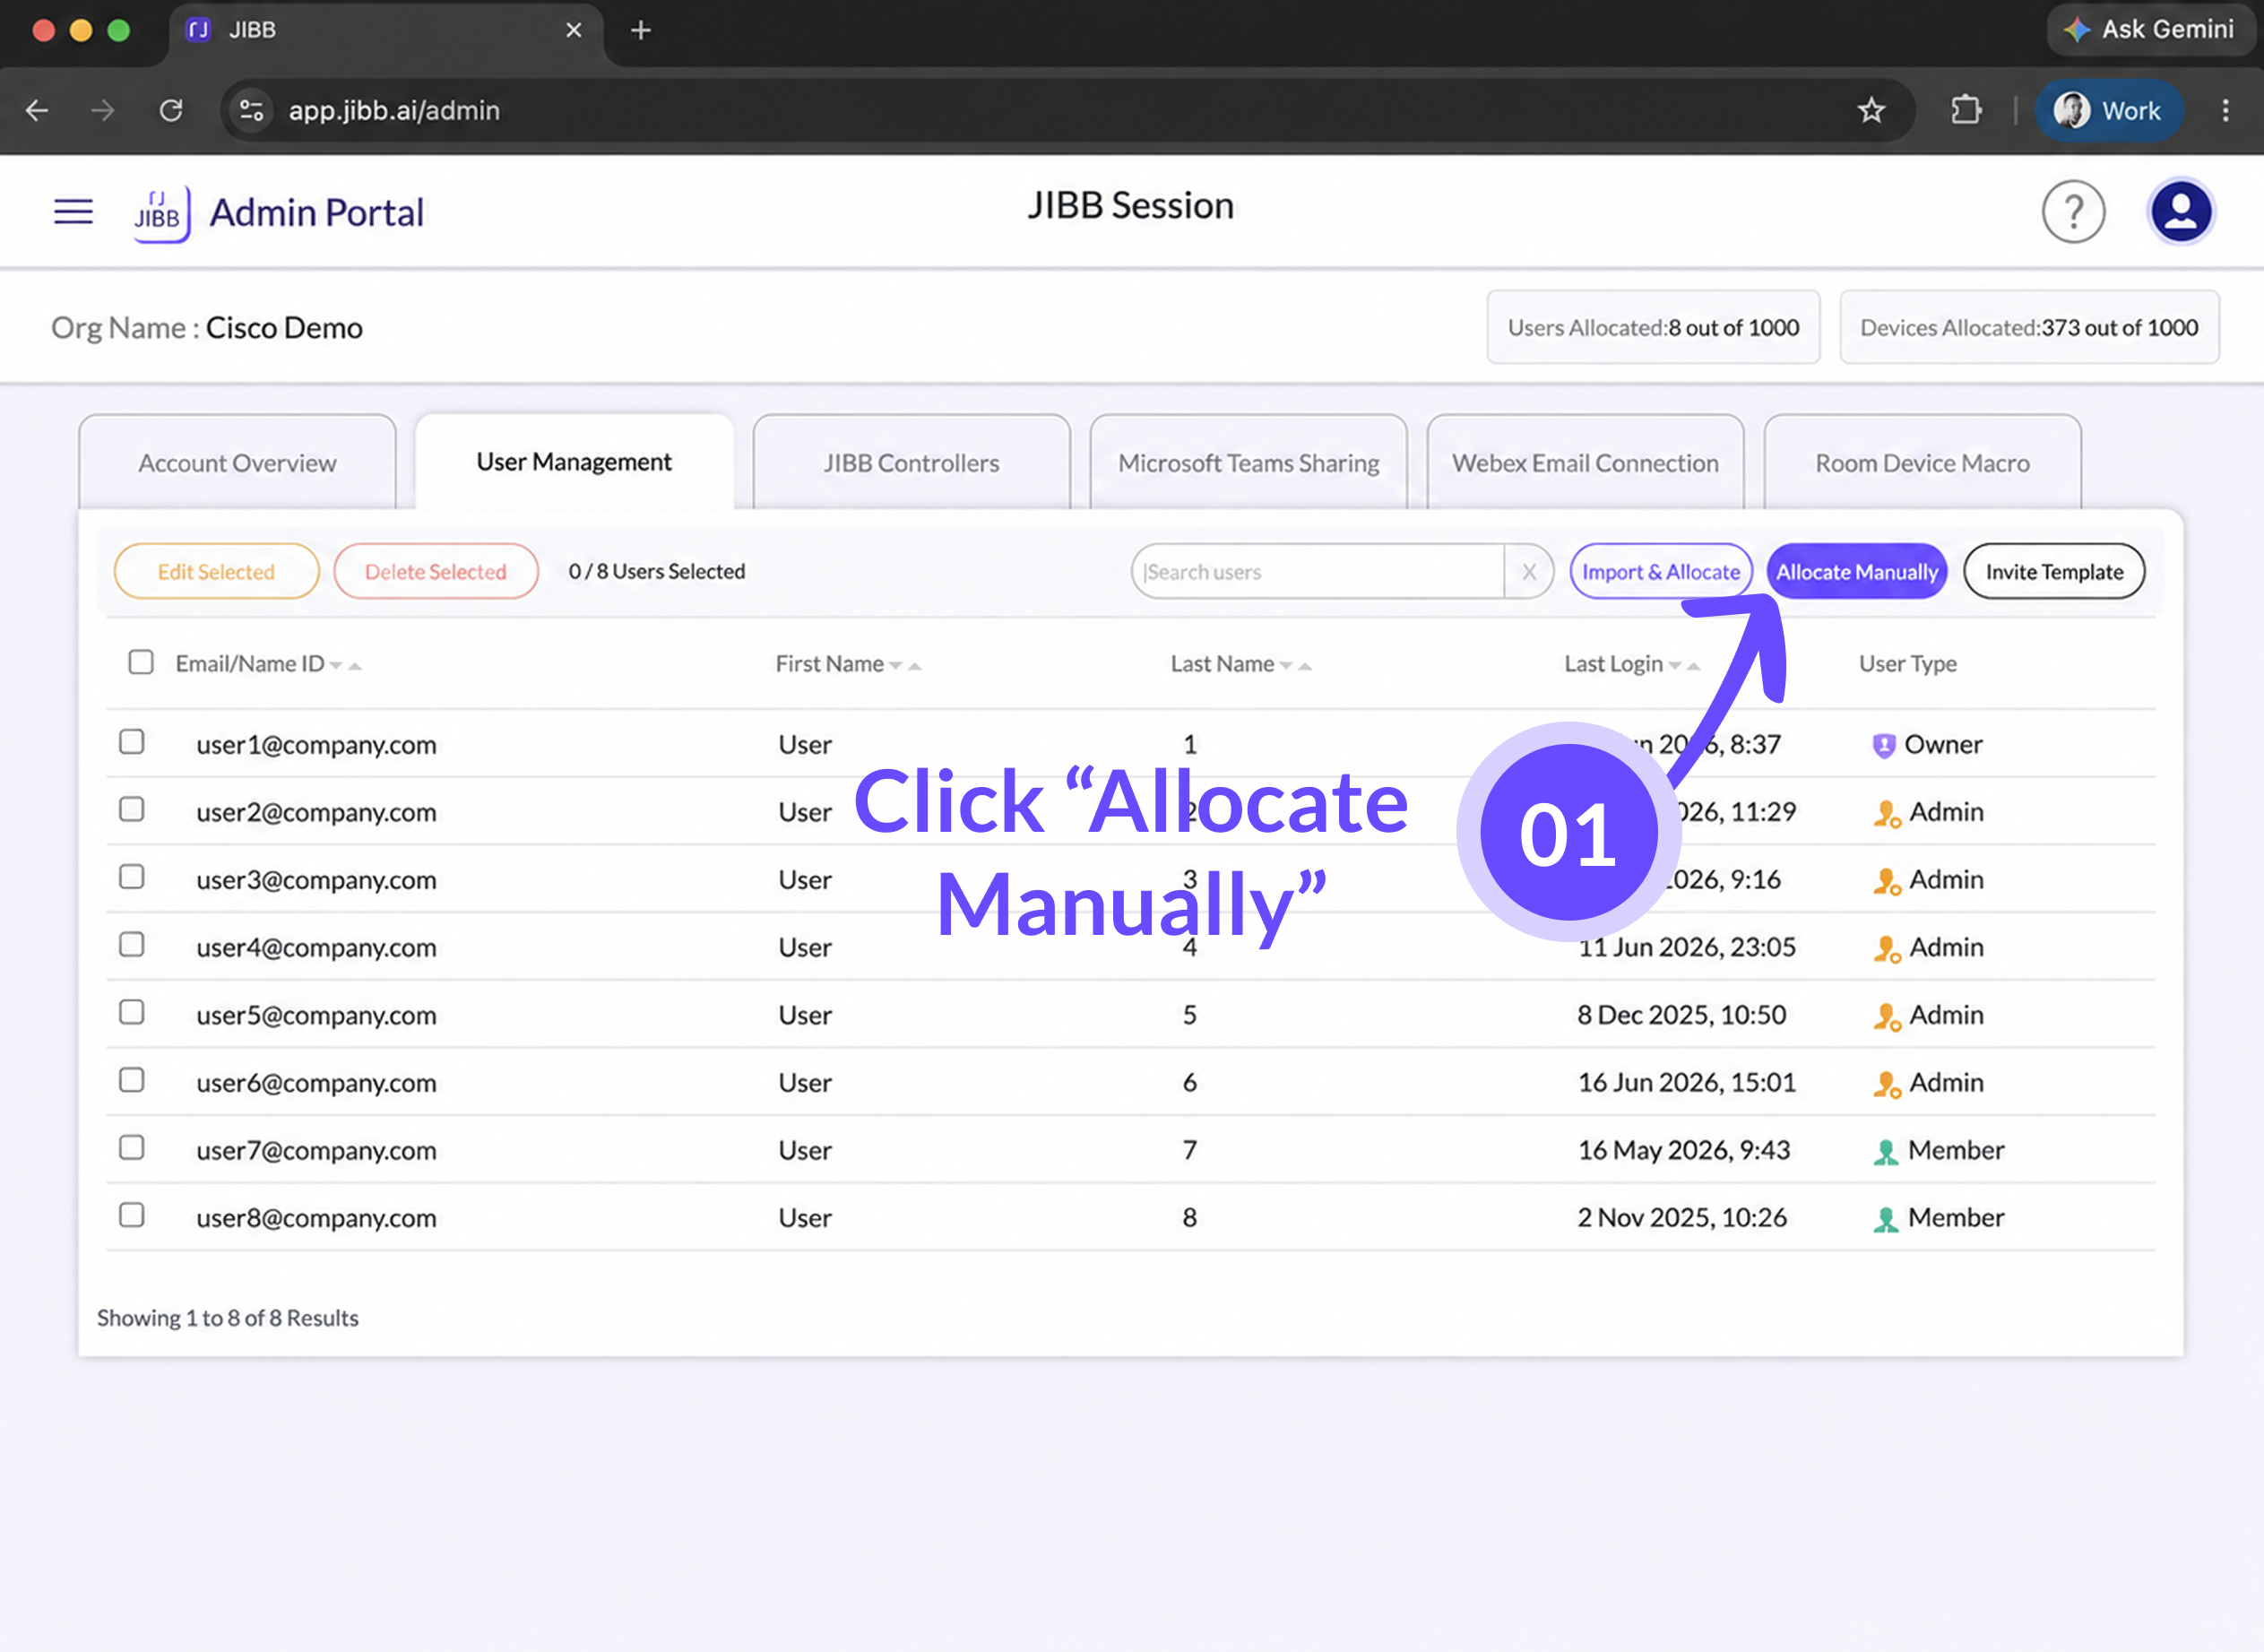This screenshot has width=2264, height=1652.
Task: Check the box for user3@company.com
Action: coord(132,877)
